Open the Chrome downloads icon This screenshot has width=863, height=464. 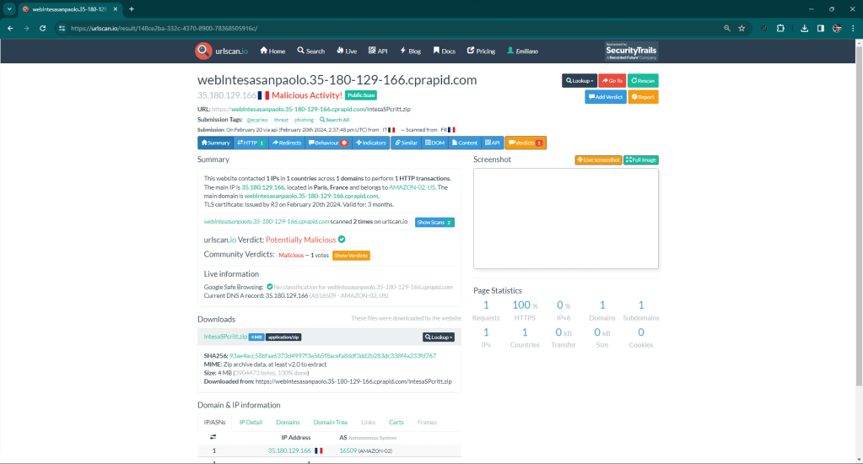tap(804, 28)
